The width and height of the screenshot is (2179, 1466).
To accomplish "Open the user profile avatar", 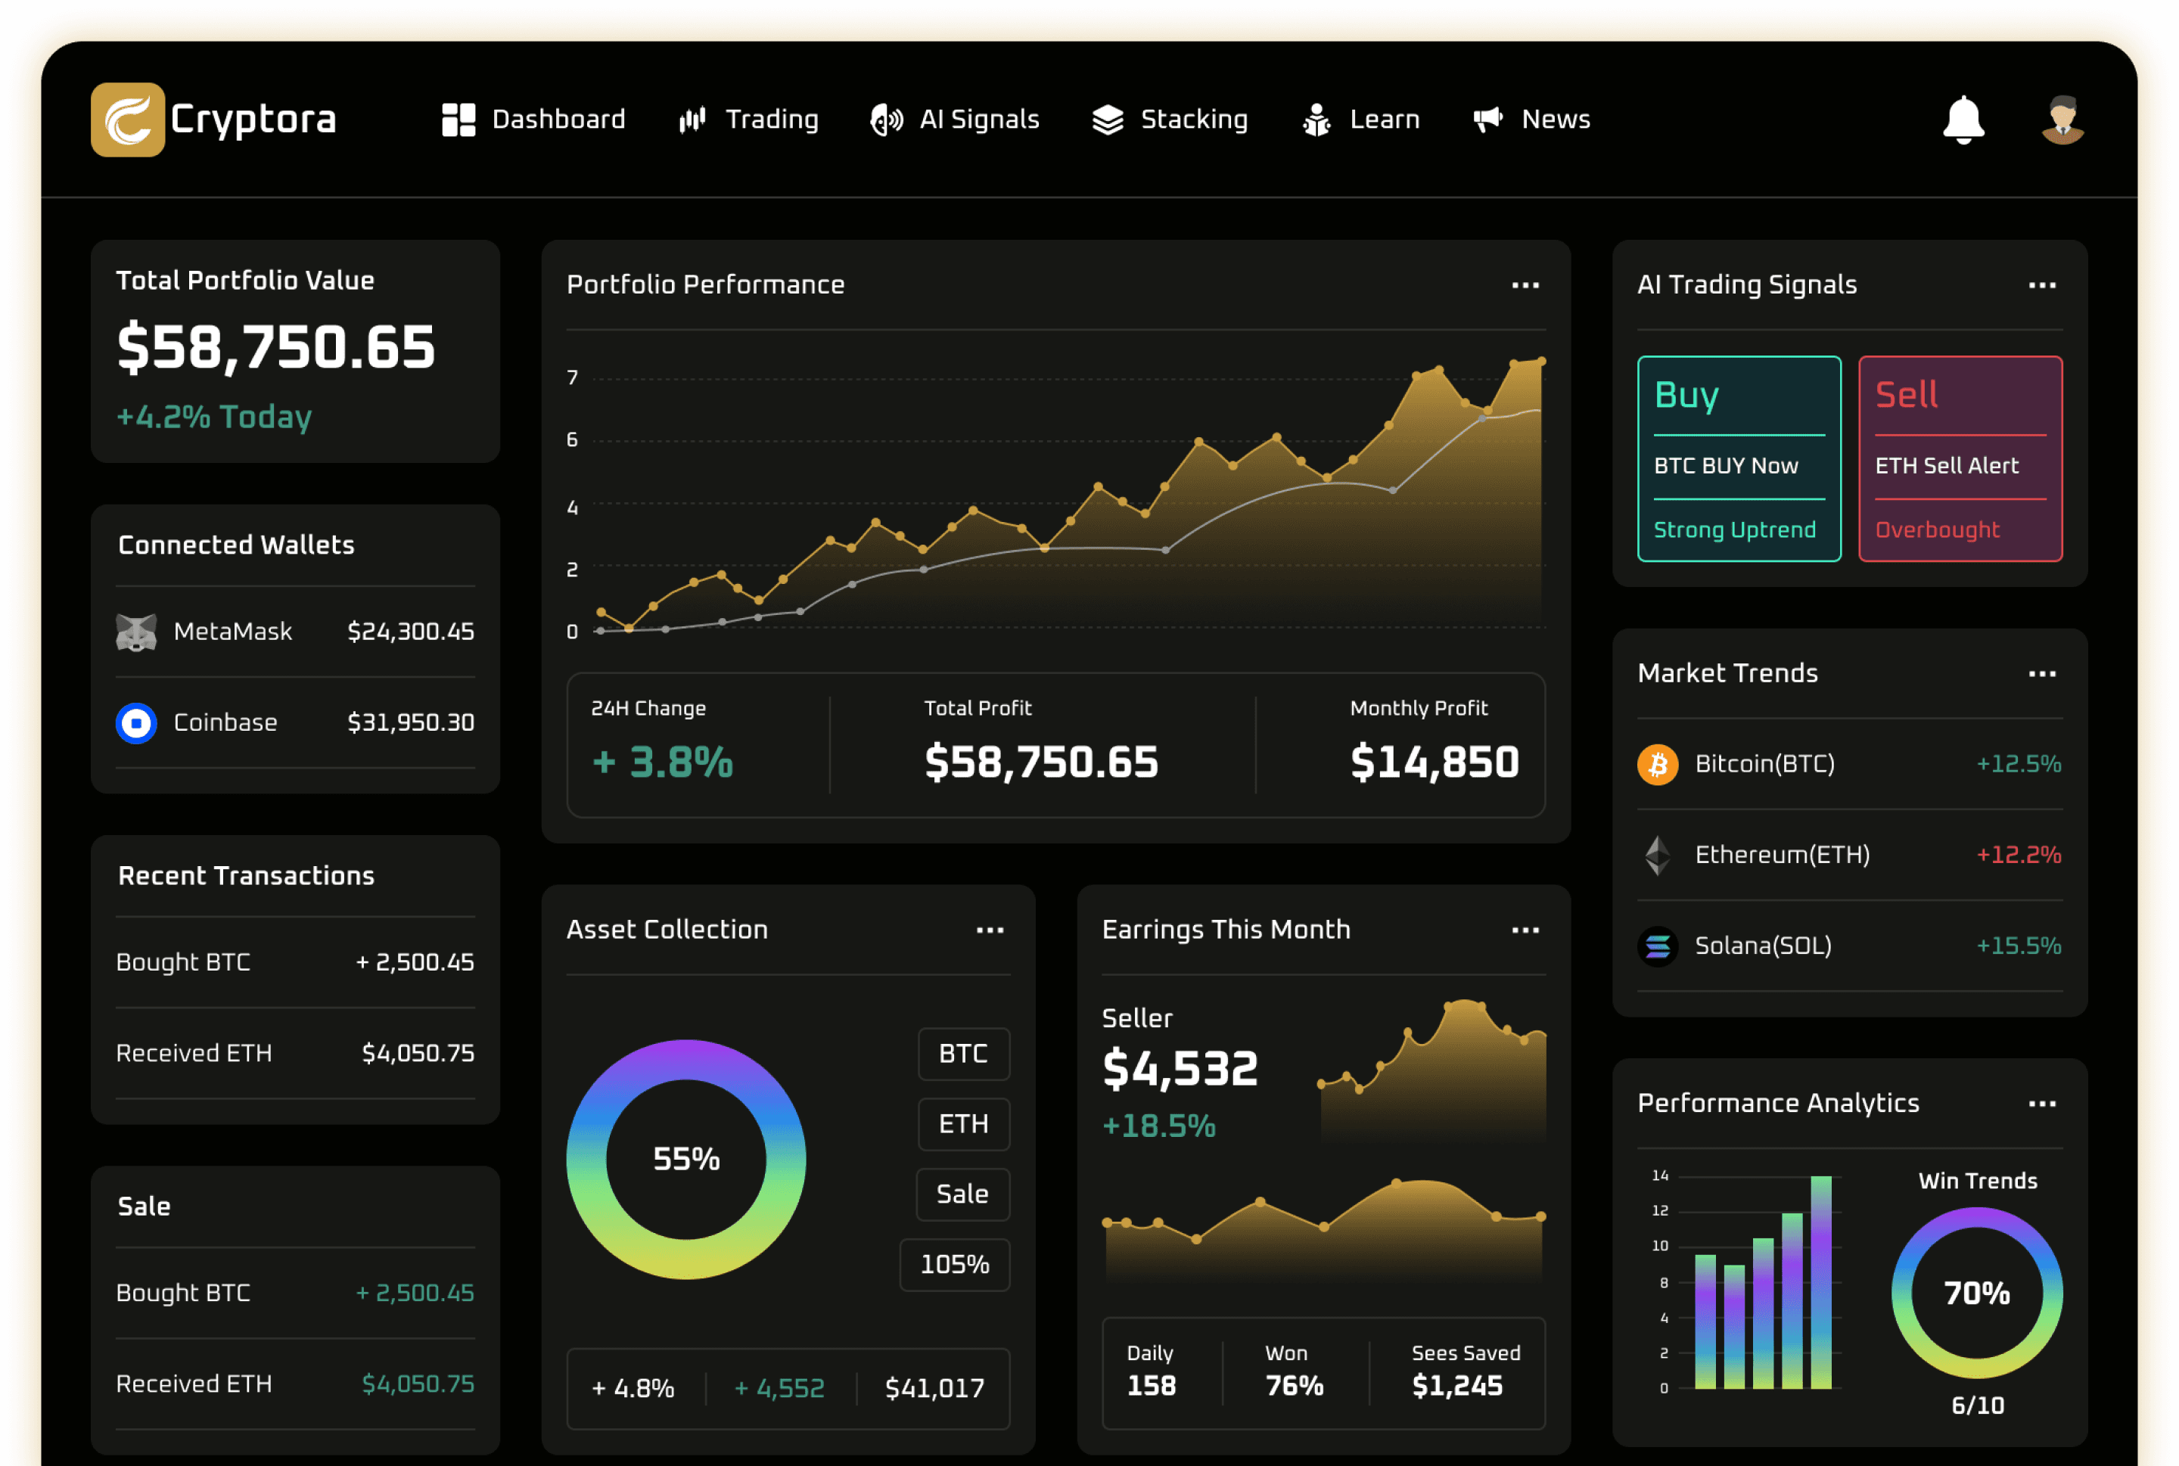I will click(x=2062, y=120).
